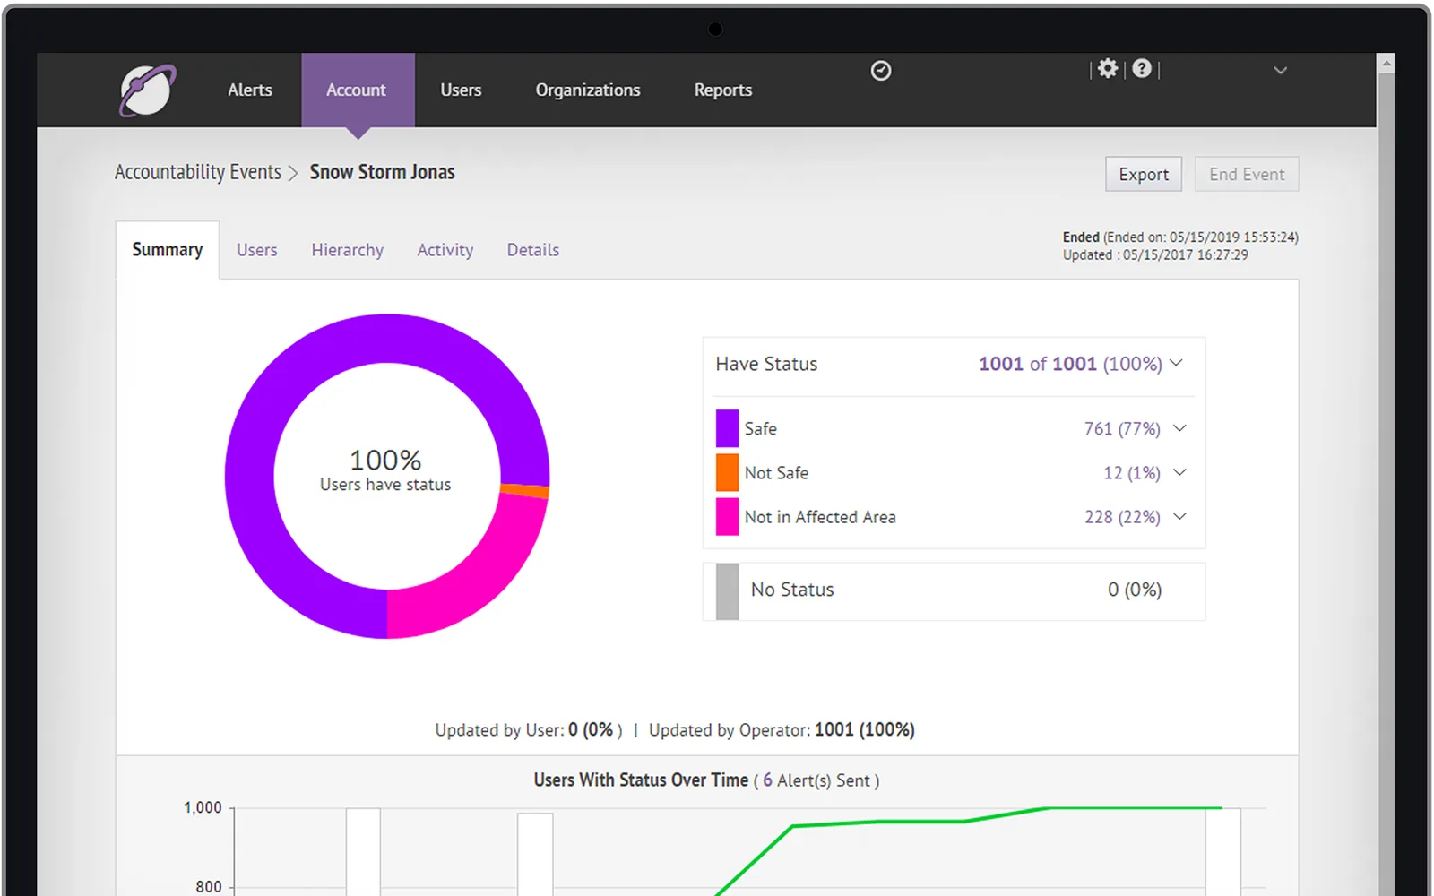Click the gray No Status swatch
This screenshot has width=1434, height=896.
727,591
